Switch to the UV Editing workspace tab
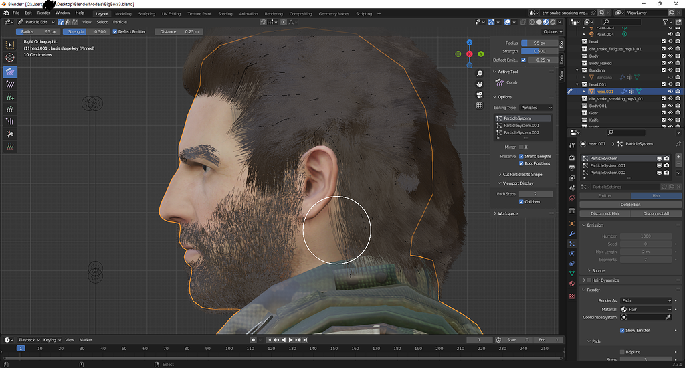The image size is (685, 368). (171, 13)
